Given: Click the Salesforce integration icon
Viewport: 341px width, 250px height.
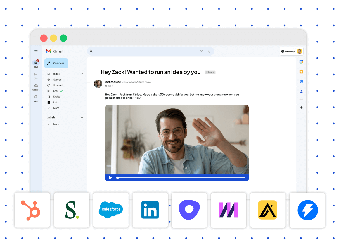Looking at the screenshot, I should tap(111, 210).
